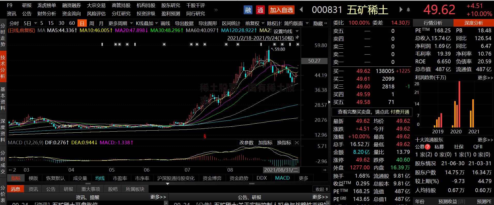
Task: Open the 所属板块 tab
Action: [x=135, y=189]
